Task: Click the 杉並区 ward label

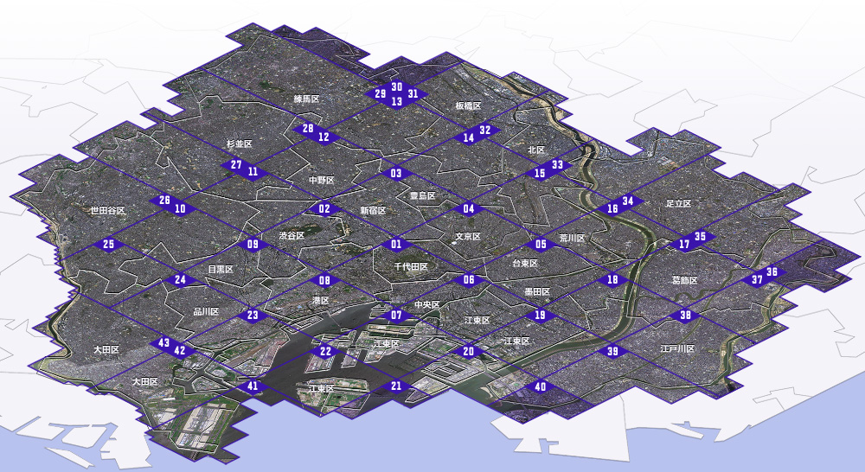Action: (240, 144)
